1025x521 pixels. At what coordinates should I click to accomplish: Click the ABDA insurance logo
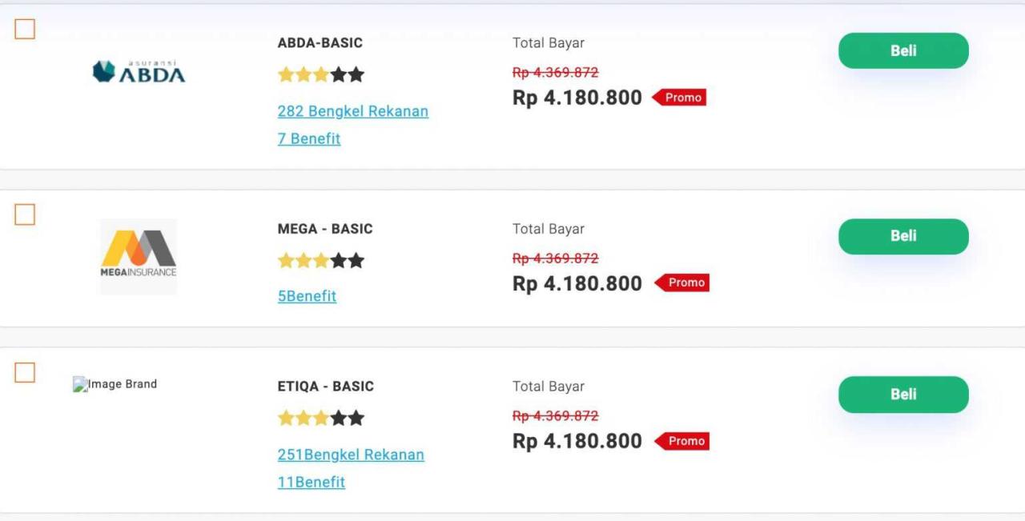138,71
